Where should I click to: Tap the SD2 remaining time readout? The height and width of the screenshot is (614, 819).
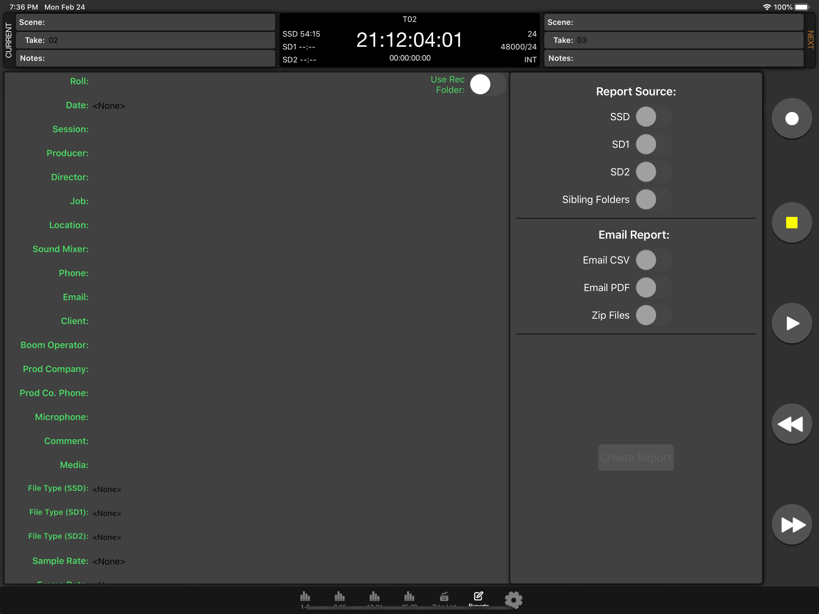299,60
